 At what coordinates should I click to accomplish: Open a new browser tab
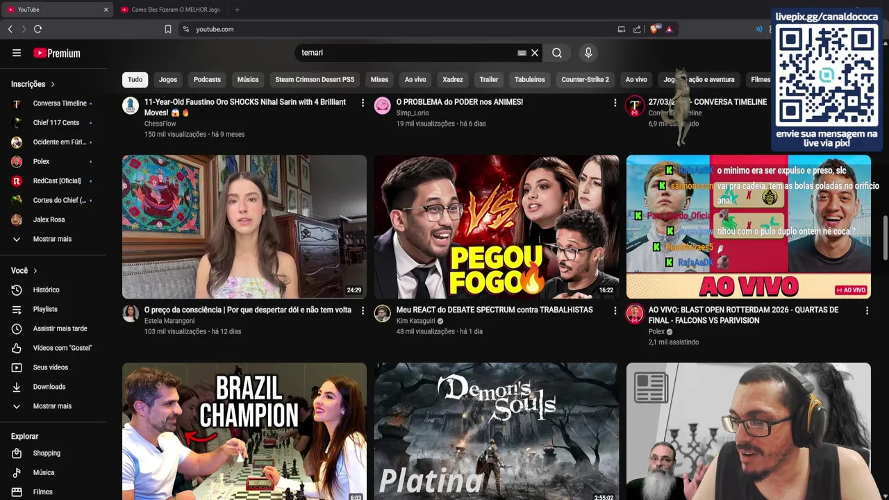pyautogui.click(x=237, y=10)
